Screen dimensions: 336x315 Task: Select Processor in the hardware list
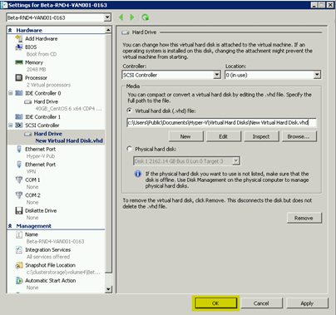(x=36, y=77)
